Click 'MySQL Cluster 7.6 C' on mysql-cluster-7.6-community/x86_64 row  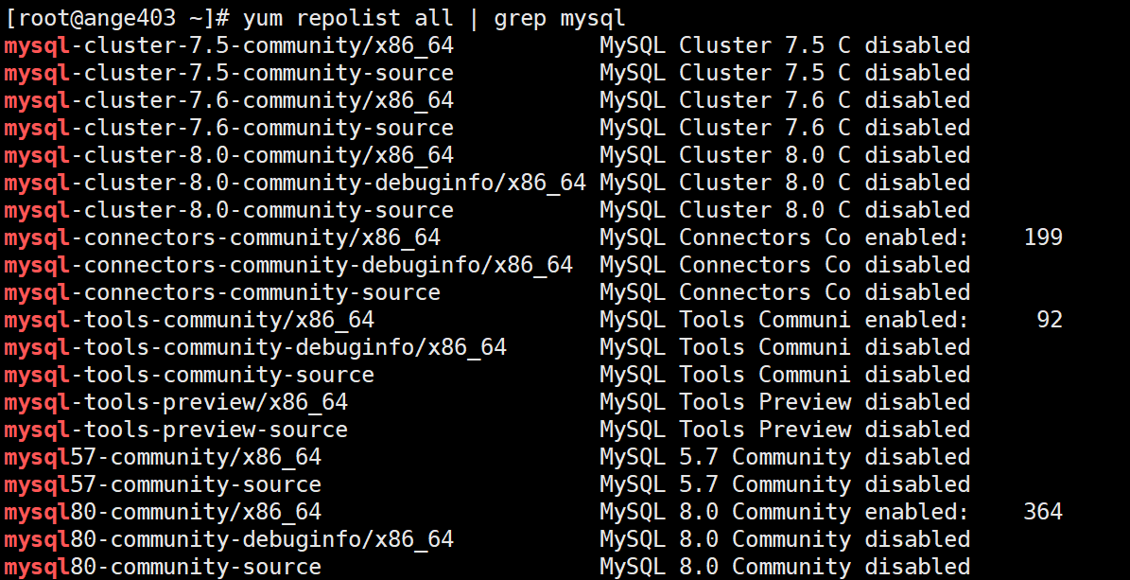pos(725,101)
